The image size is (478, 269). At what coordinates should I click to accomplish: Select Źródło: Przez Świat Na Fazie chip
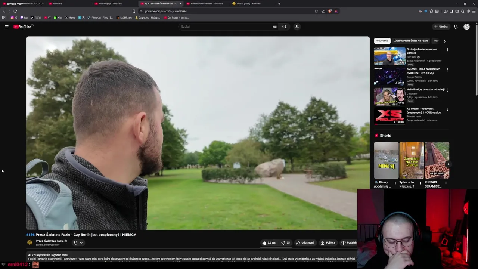click(x=411, y=41)
